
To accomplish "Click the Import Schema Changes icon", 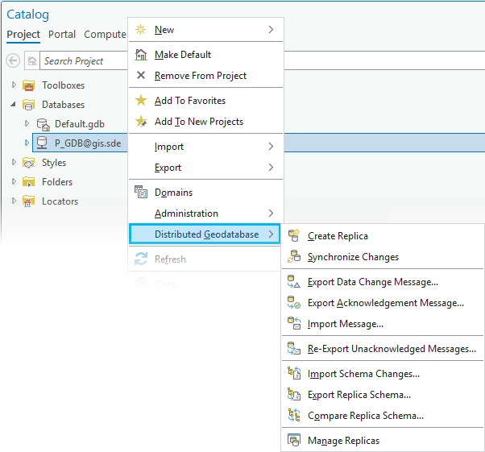I will pos(293,374).
